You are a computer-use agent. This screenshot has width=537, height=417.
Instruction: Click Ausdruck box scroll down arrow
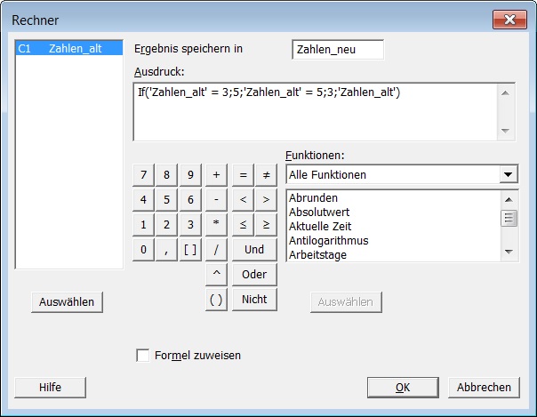506,131
